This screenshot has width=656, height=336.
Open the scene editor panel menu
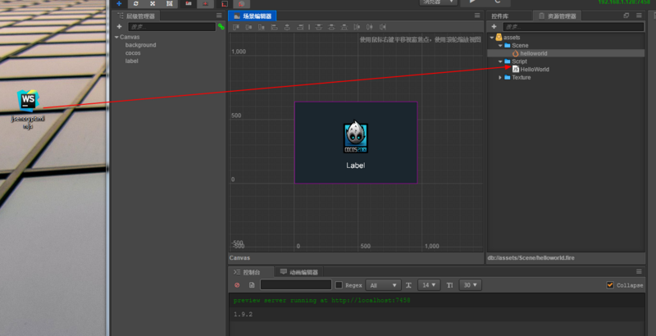click(x=477, y=16)
